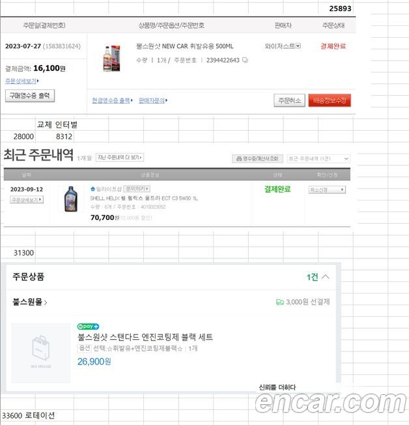Click the 문의하기 button next to the seller name
Image resolution: width=409 pixels, height=425 pixels.
click(137, 189)
